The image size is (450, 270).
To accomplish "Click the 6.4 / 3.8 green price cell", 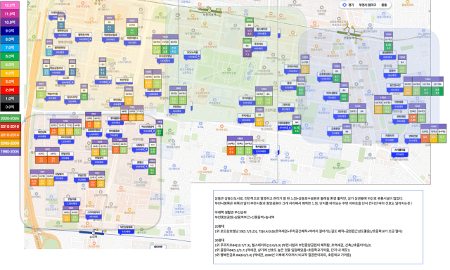I will tap(165, 50).
